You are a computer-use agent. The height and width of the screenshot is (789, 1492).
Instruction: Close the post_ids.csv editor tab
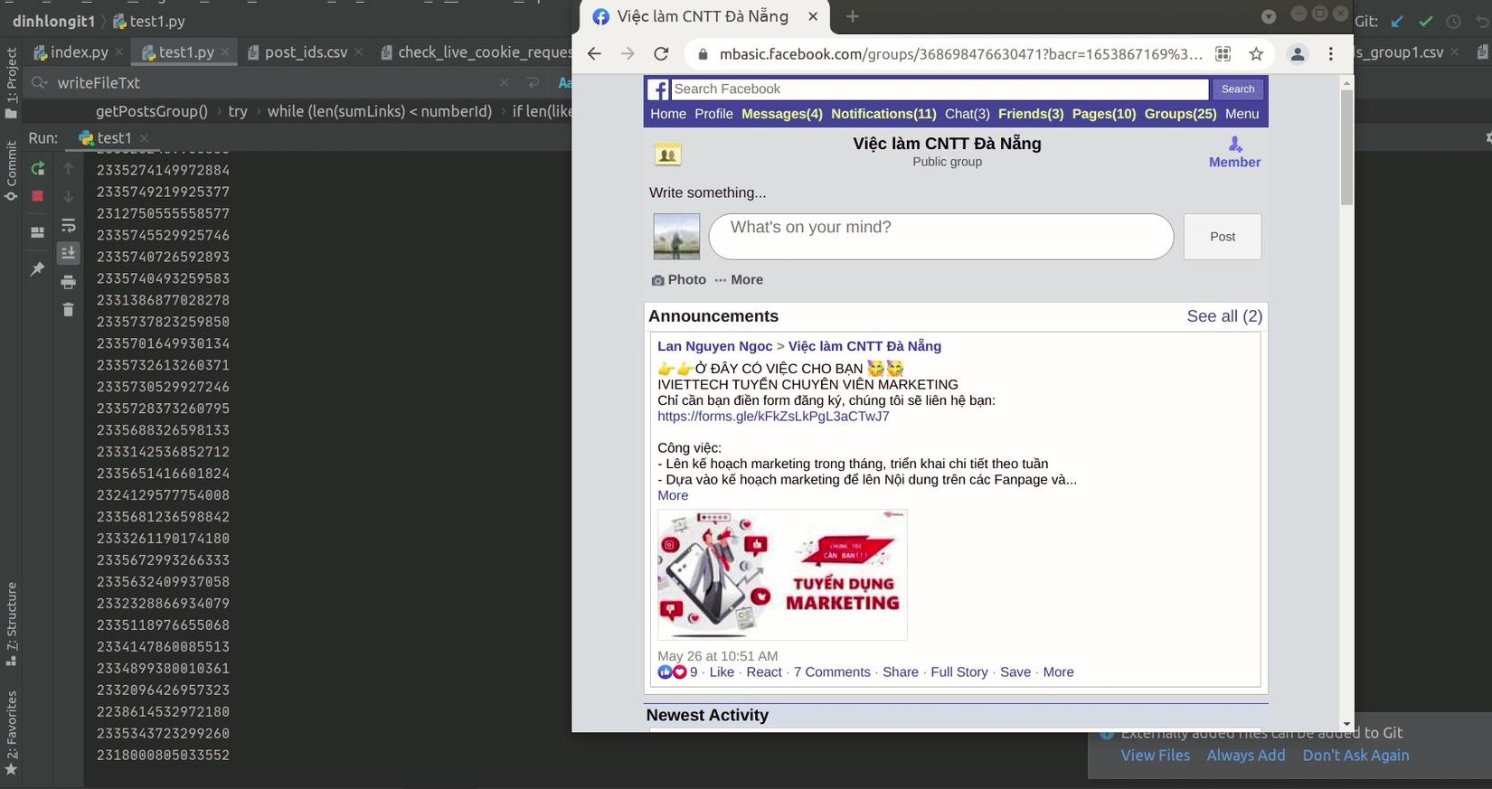point(359,52)
